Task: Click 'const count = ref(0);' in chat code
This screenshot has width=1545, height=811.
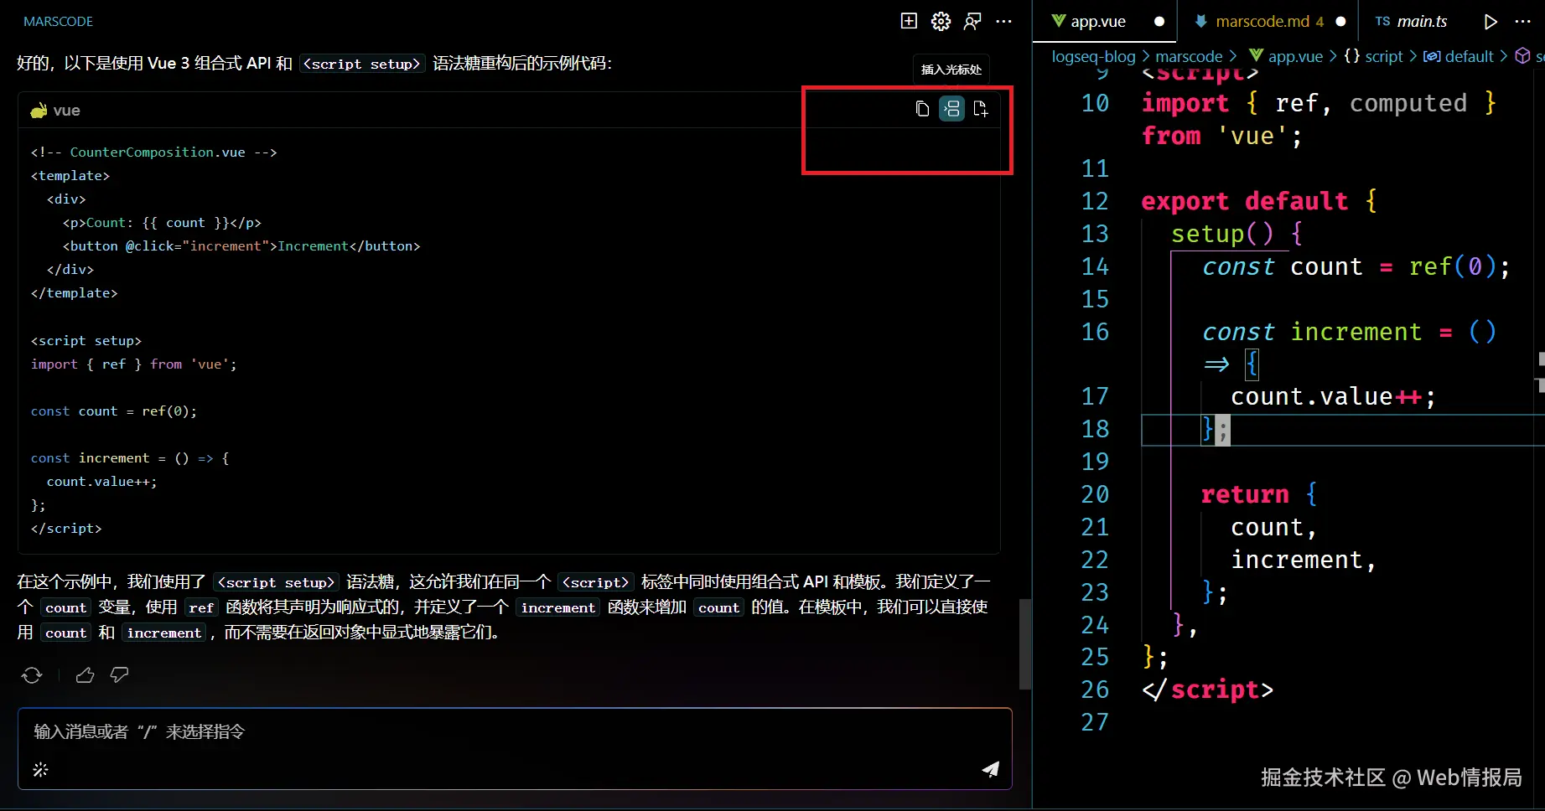Action: 114,411
